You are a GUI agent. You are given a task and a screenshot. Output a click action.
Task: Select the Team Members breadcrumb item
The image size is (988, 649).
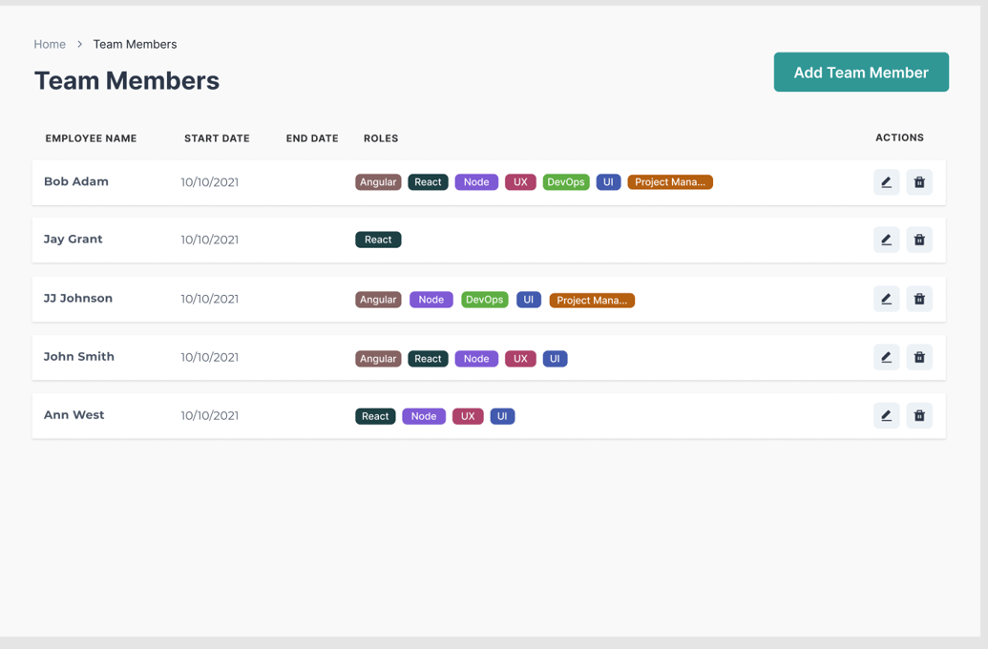[x=135, y=44]
